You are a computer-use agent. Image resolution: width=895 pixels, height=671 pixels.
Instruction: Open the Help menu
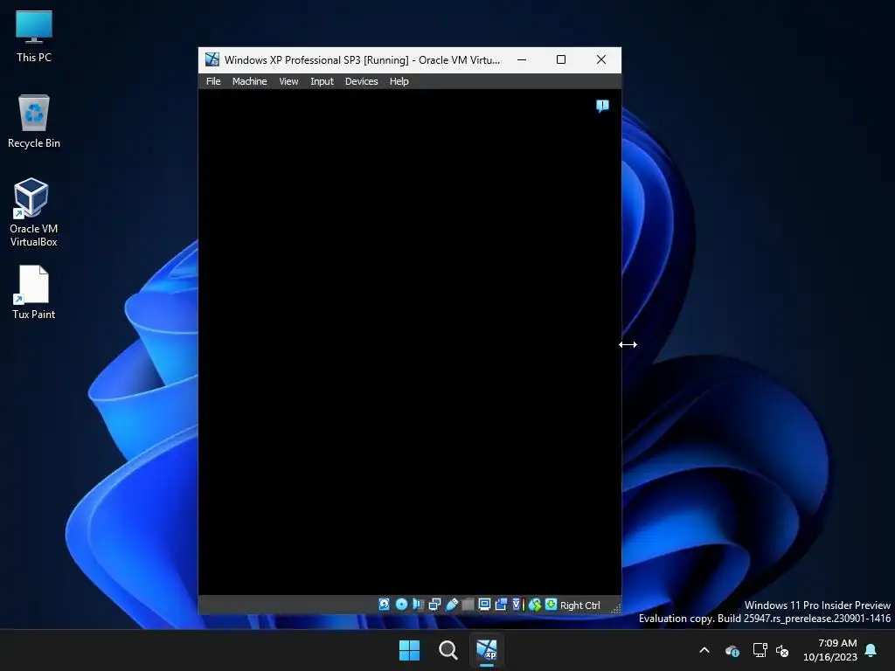399,81
